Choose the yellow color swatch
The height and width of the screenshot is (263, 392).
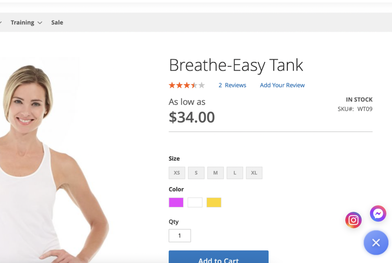pyautogui.click(x=214, y=202)
